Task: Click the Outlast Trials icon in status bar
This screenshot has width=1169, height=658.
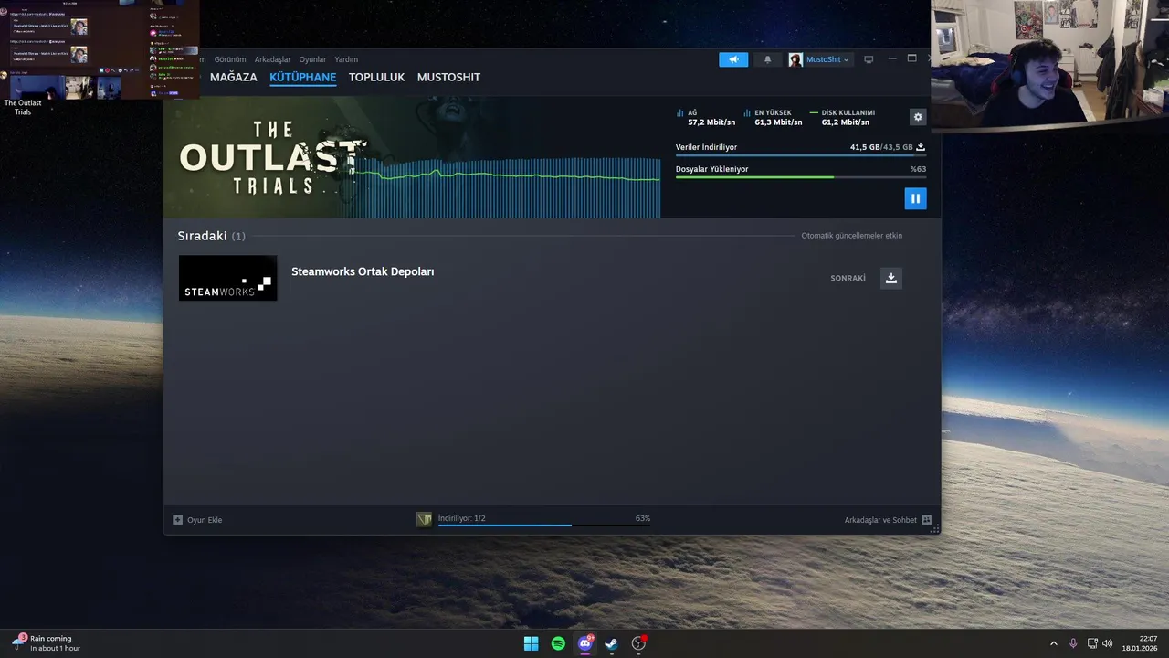Action: point(424,520)
